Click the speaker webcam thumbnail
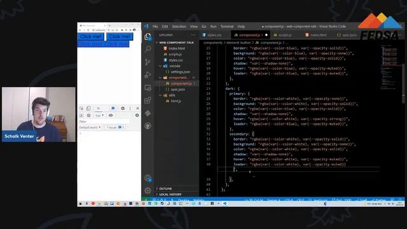This screenshot has height=229, width=407. tap(39, 114)
